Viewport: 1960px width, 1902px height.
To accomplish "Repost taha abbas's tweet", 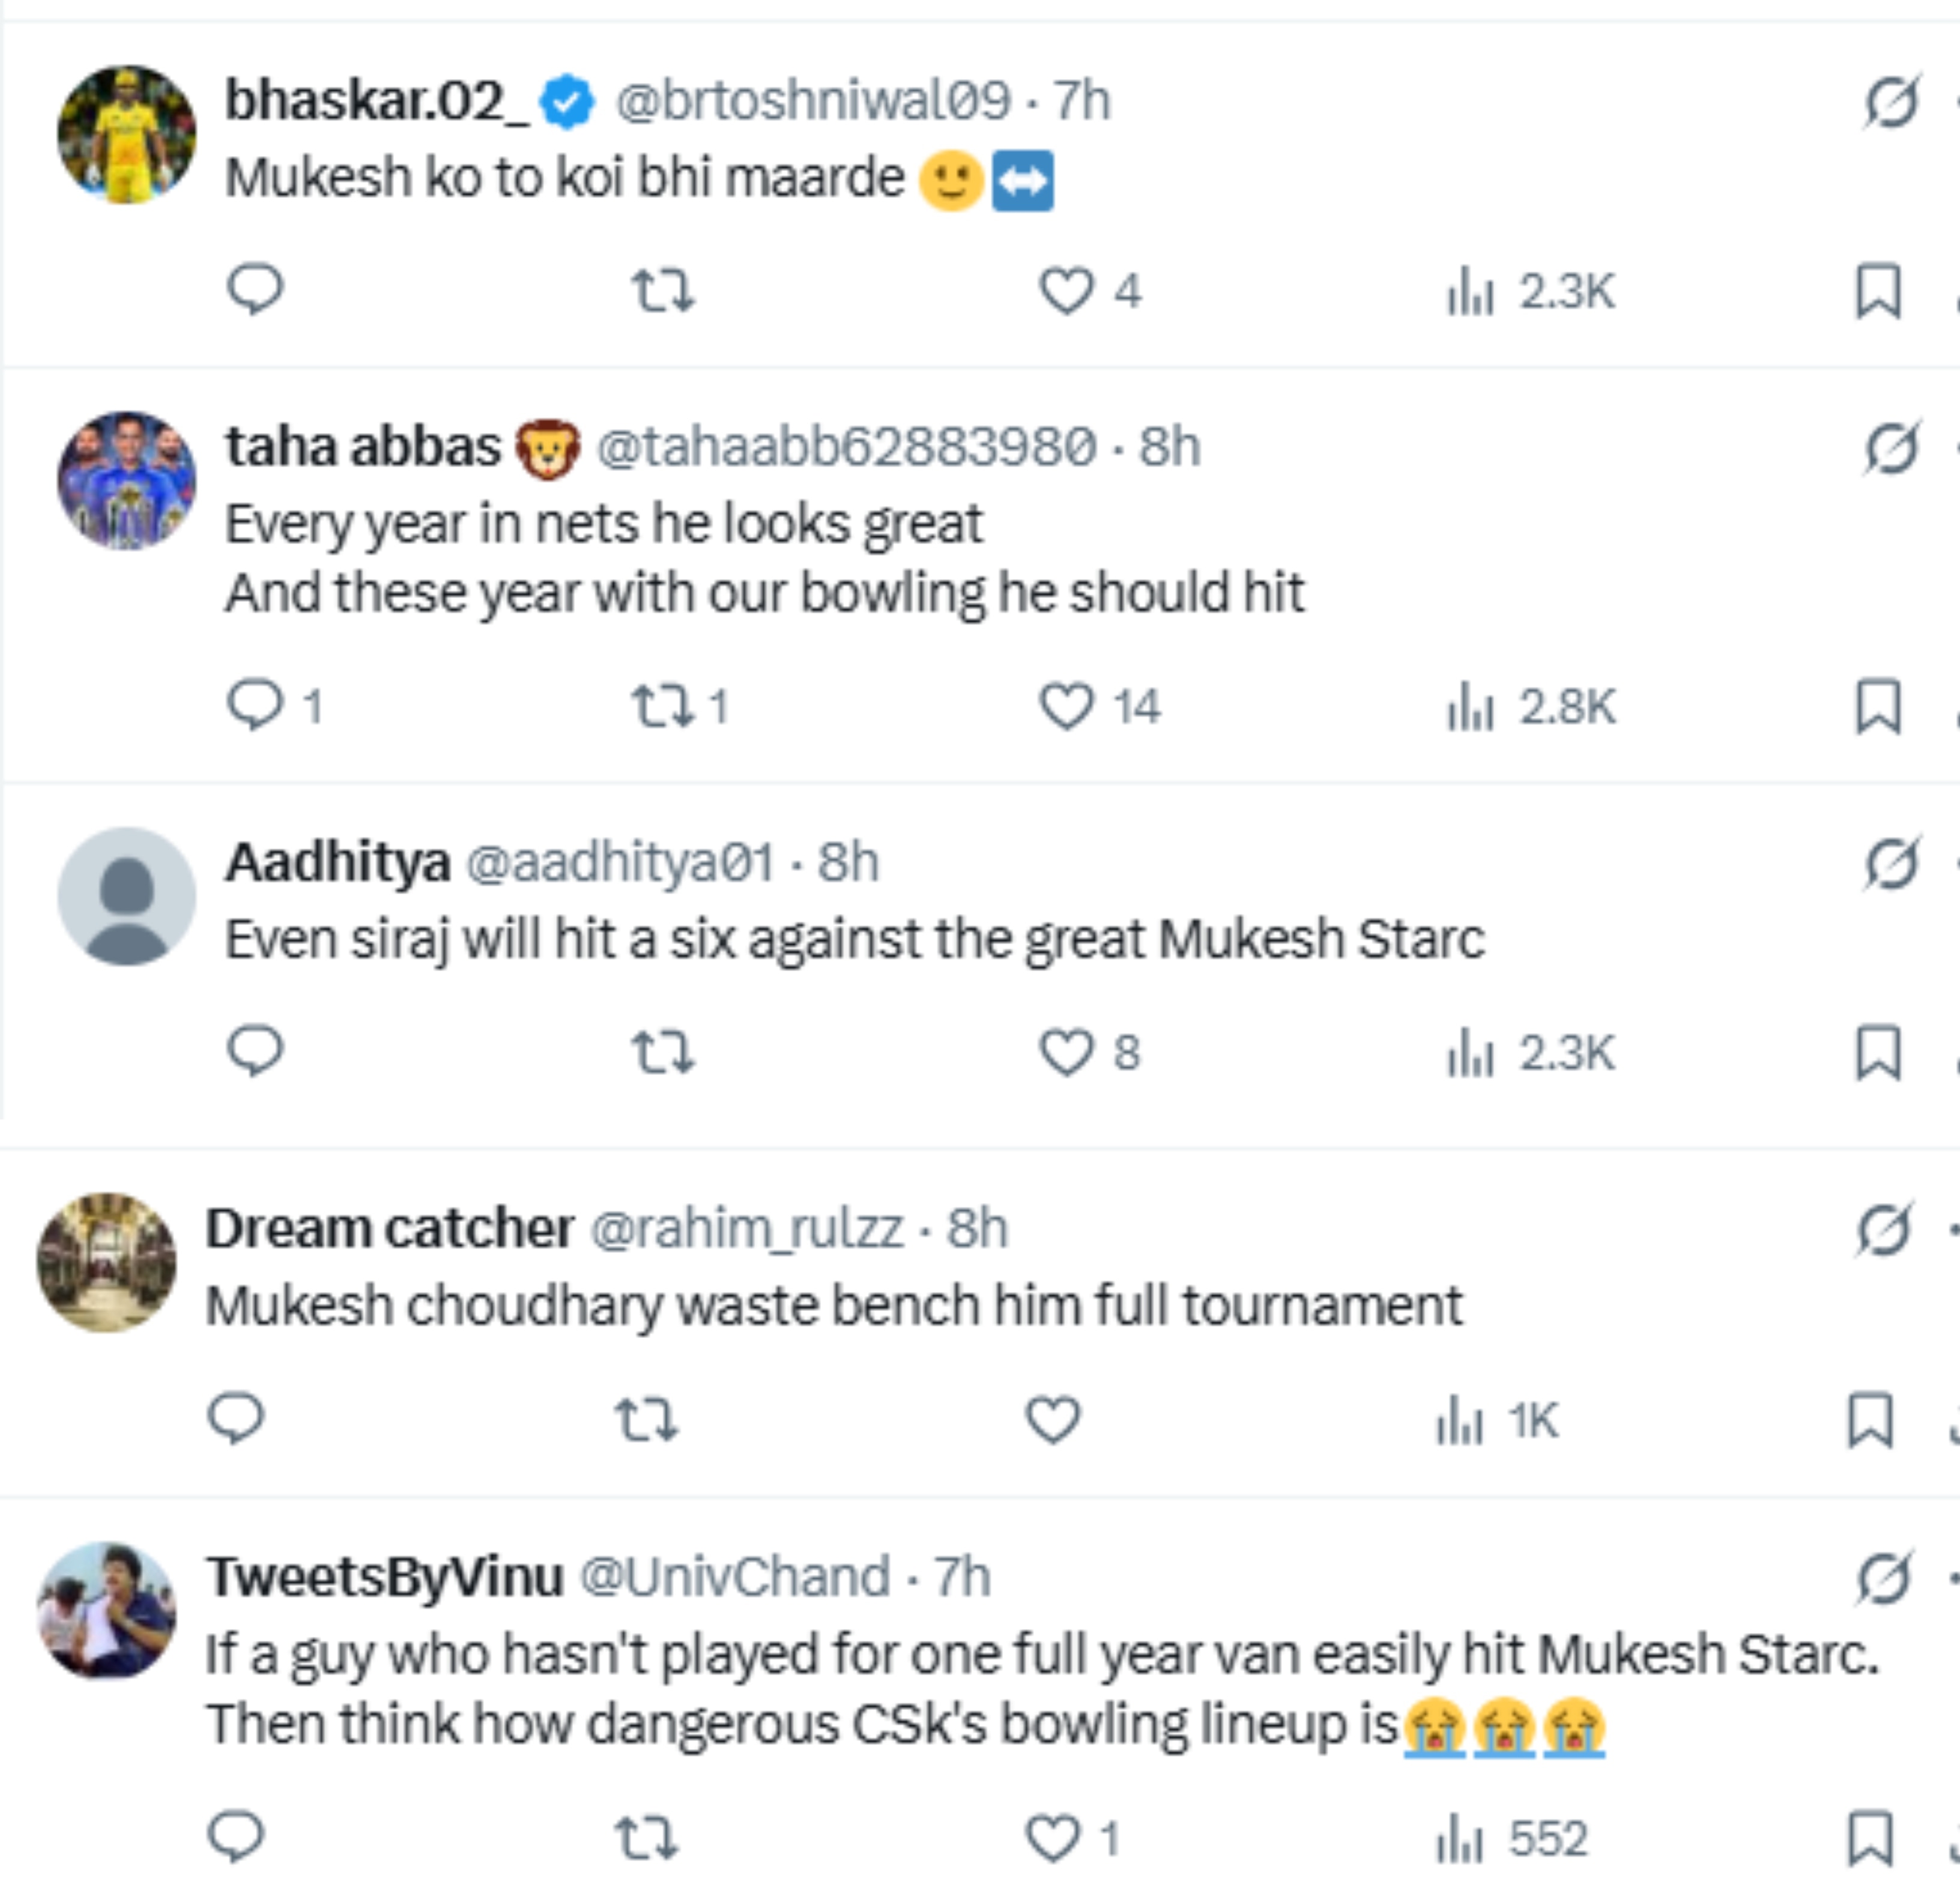I will click(662, 706).
